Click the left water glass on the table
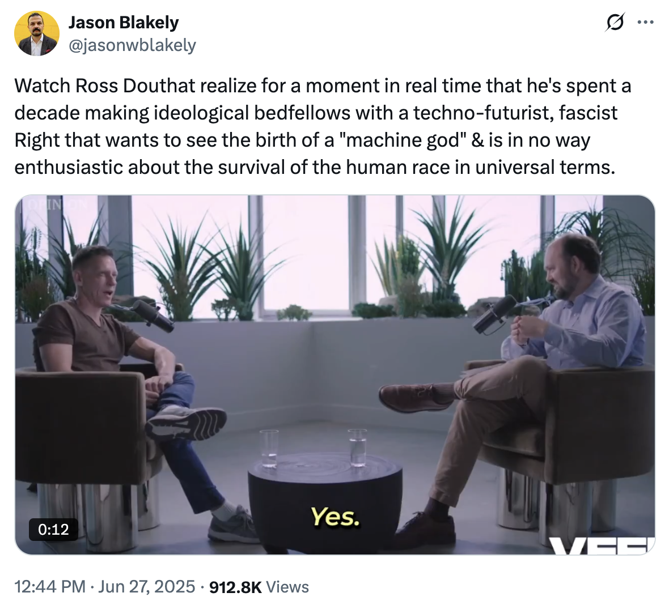Viewport: 669px width, 614px height. point(269,449)
